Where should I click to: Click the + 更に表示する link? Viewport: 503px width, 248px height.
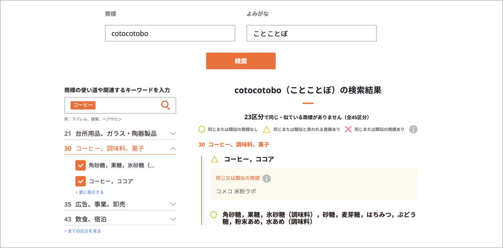tap(89, 192)
